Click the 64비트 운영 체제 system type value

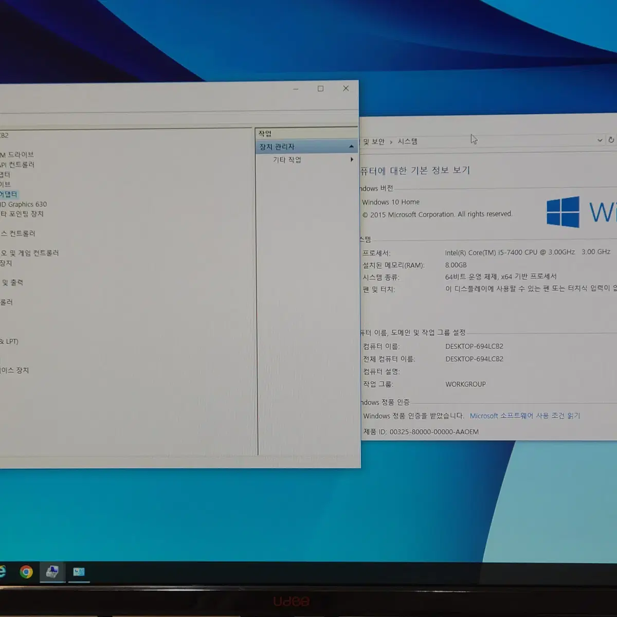tap(501, 277)
